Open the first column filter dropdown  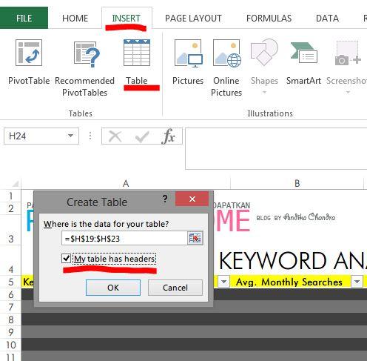click(x=224, y=282)
